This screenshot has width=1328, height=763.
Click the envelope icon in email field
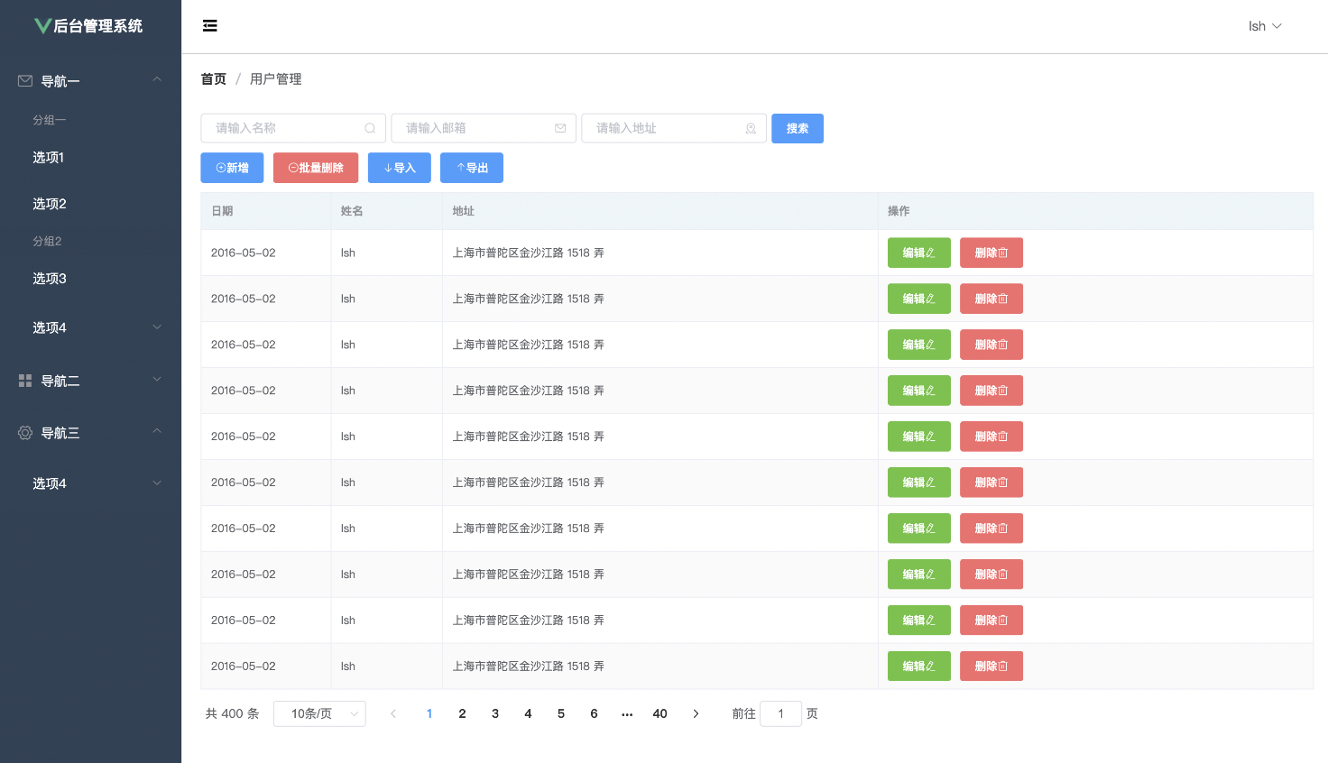(560, 128)
